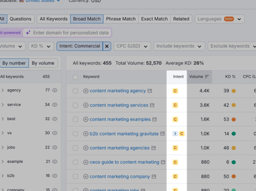Viewport: 256px width, 191px height.
Task: Remove the Intent: Commercial filter with X
Action: tap(107, 46)
